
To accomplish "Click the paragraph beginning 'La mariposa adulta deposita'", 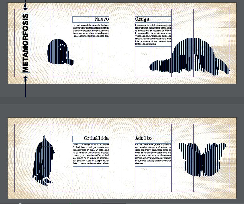I will click(x=91, y=31).
